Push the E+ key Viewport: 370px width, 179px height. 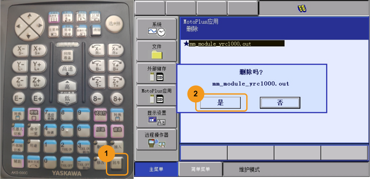(x=37, y=98)
